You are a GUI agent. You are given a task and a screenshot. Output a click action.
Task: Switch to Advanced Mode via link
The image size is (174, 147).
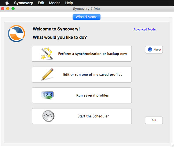point(144,30)
